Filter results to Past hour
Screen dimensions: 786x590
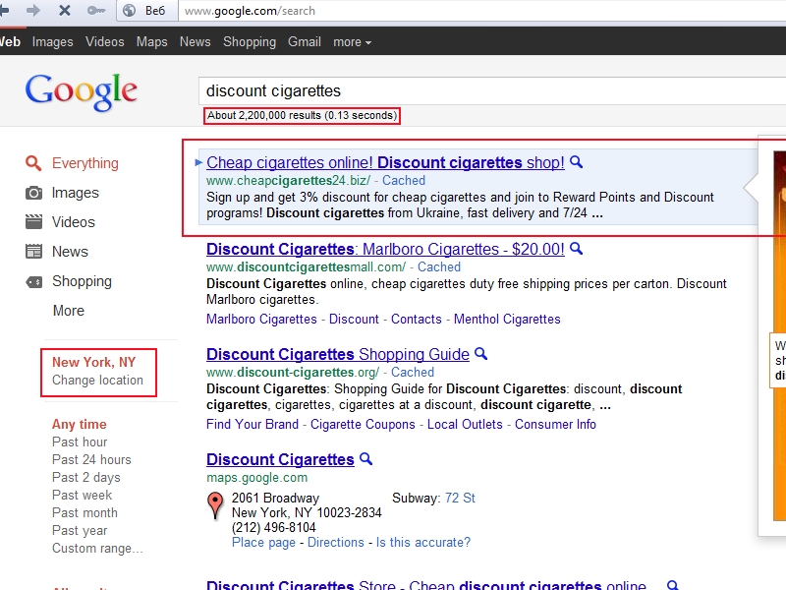click(x=80, y=442)
